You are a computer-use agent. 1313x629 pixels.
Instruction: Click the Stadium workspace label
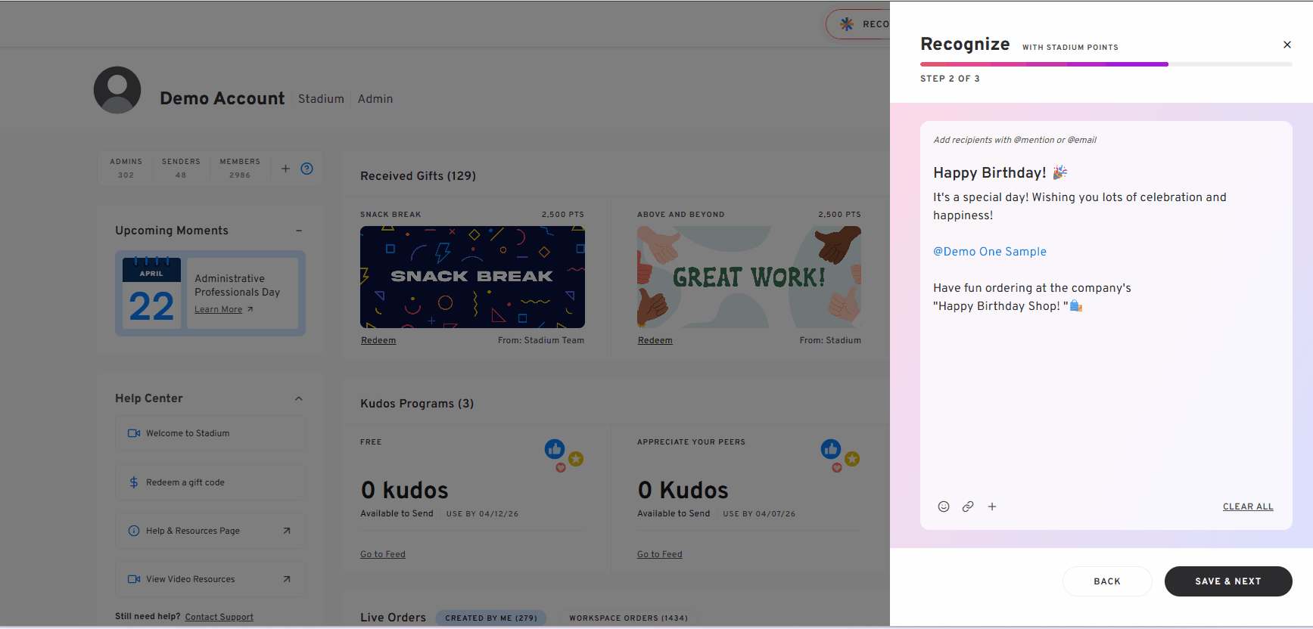coord(321,99)
